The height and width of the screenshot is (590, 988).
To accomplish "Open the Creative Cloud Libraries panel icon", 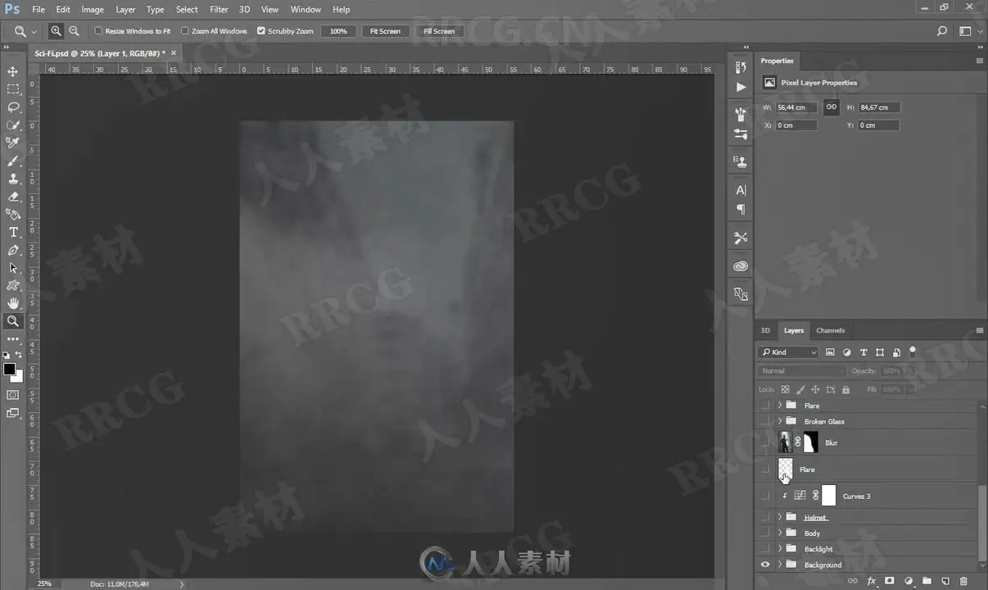I will (741, 266).
